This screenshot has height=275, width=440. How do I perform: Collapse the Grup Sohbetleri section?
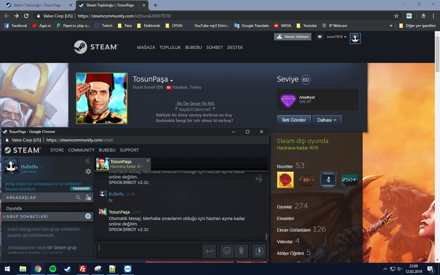pyautogui.click(x=4, y=217)
